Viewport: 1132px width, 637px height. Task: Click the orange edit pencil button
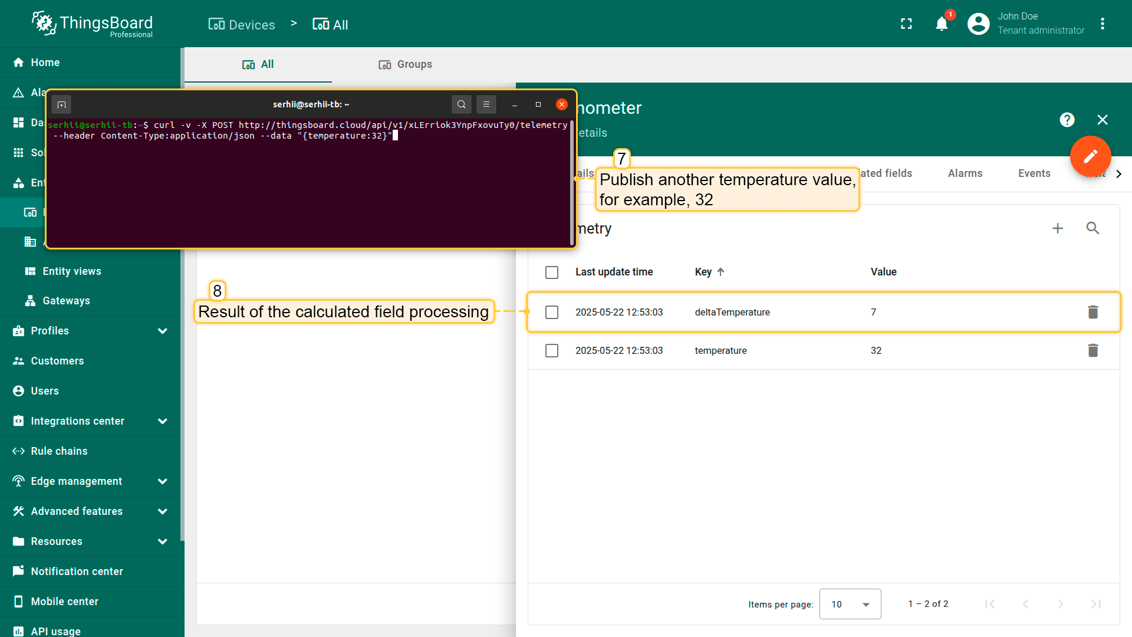pos(1090,156)
